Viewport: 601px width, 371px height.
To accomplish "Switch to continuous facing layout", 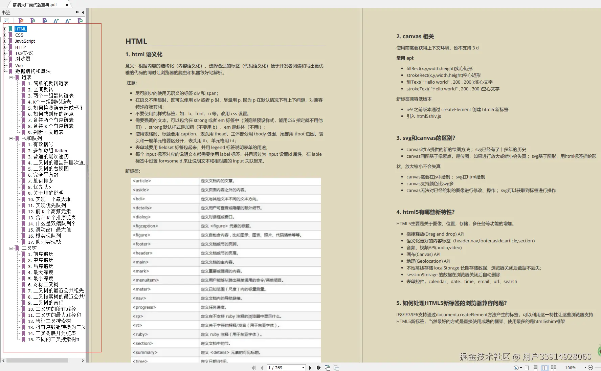I will tap(553, 368).
